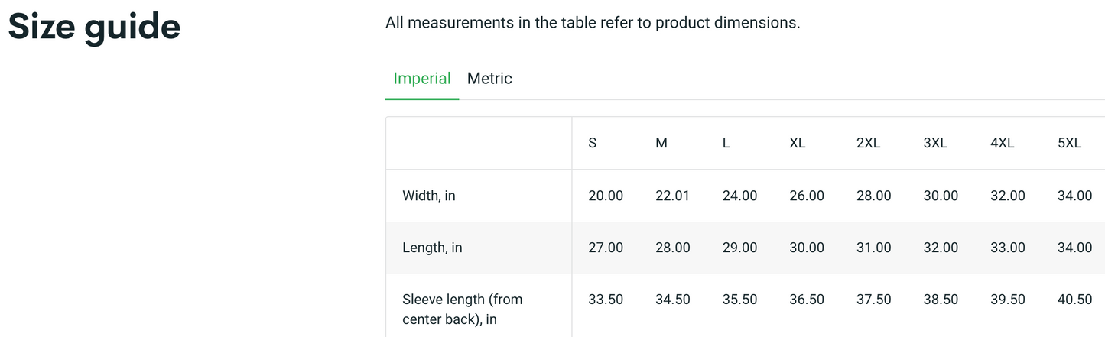The height and width of the screenshot is (337, 1105).
Task: Click the 22.01 width value for M
Action: [x=673, y=196]
